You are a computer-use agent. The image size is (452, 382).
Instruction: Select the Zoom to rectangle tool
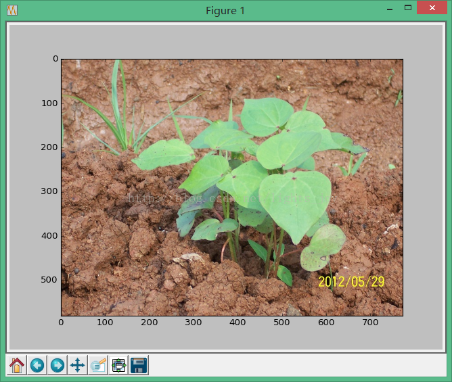click(98, 365)
